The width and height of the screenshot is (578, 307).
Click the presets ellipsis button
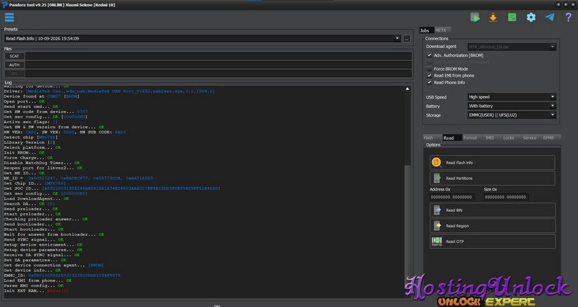[407, 38]
